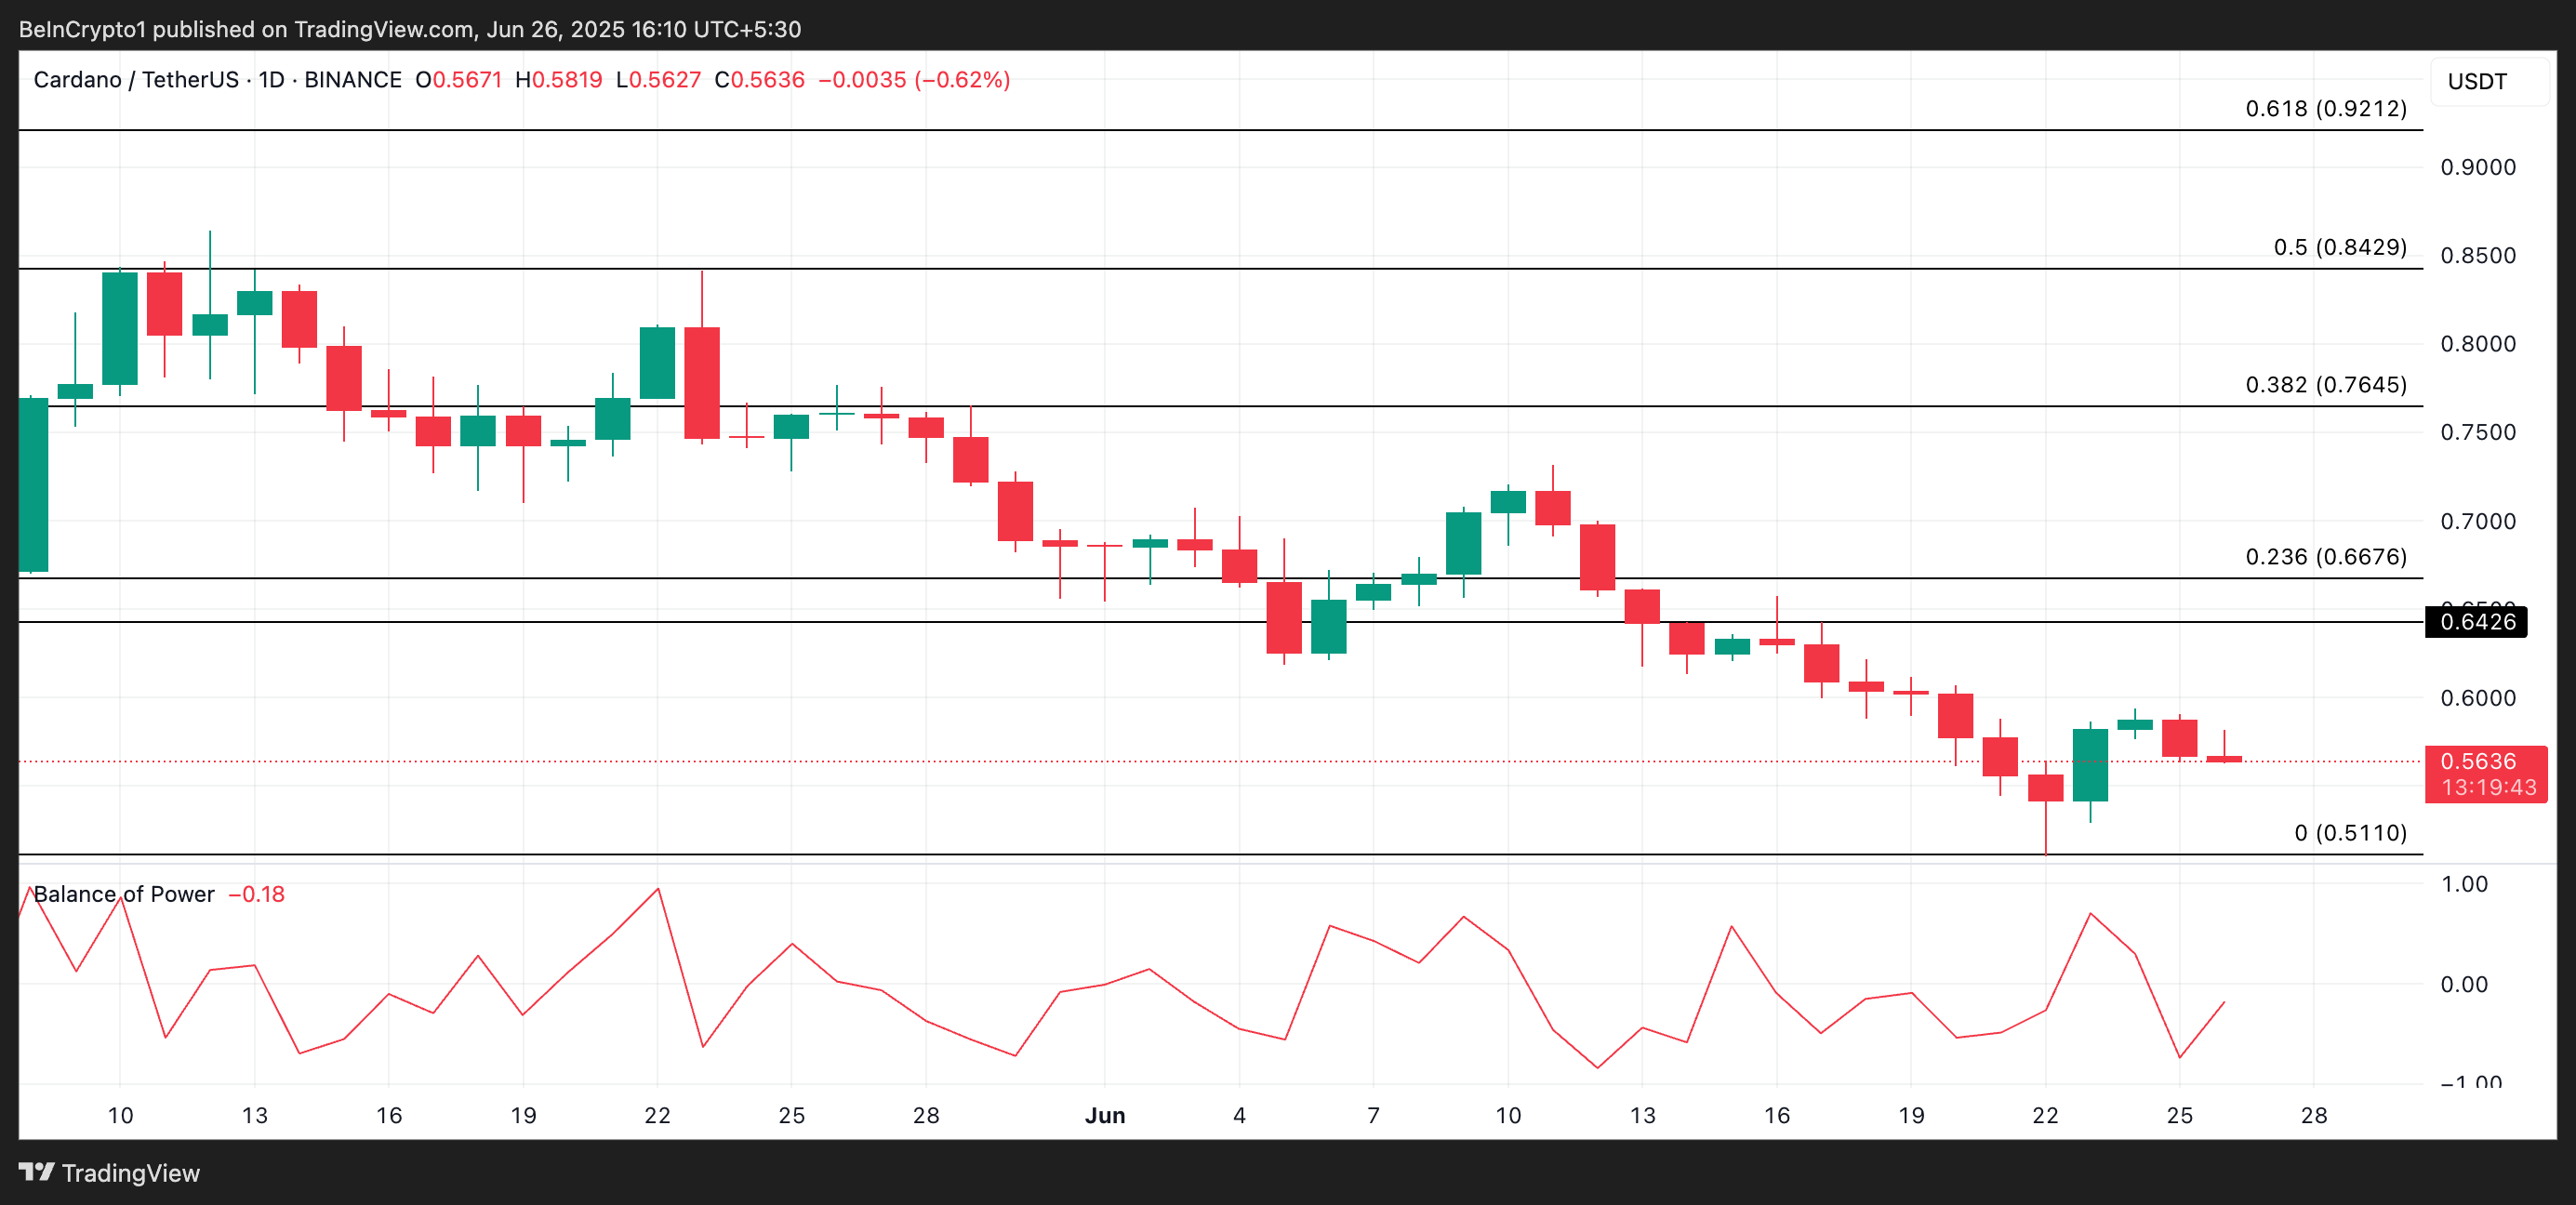Click the Cardano / TetherUS symbol title
The width and height of the screenshot is (2576, 1205).
pos(135,80)
